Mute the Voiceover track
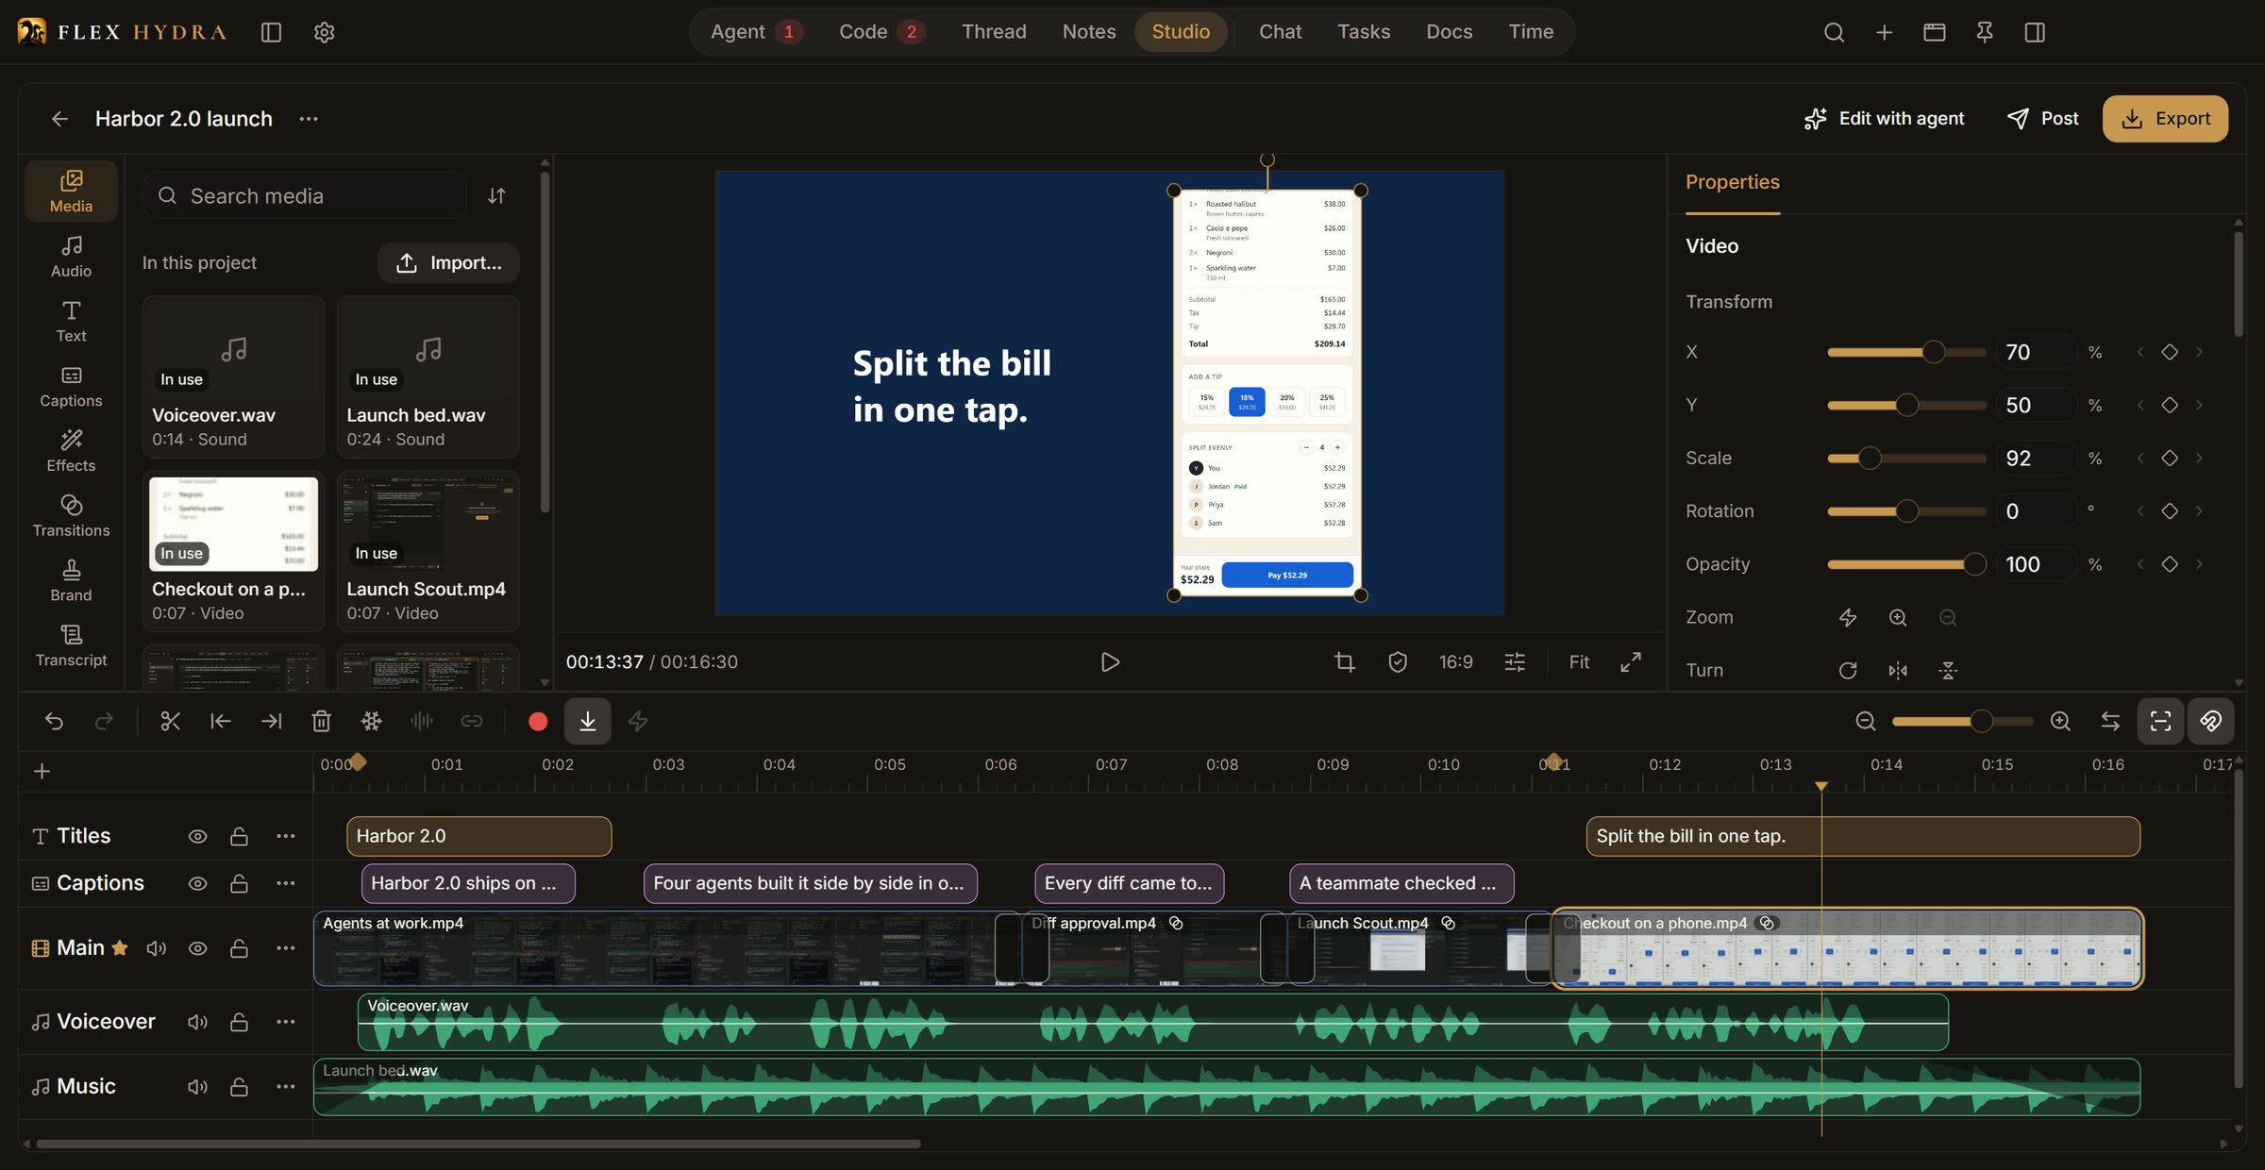This screenshot has height=1170, width=2265. pyautogui.click(x=197, y=1023)
